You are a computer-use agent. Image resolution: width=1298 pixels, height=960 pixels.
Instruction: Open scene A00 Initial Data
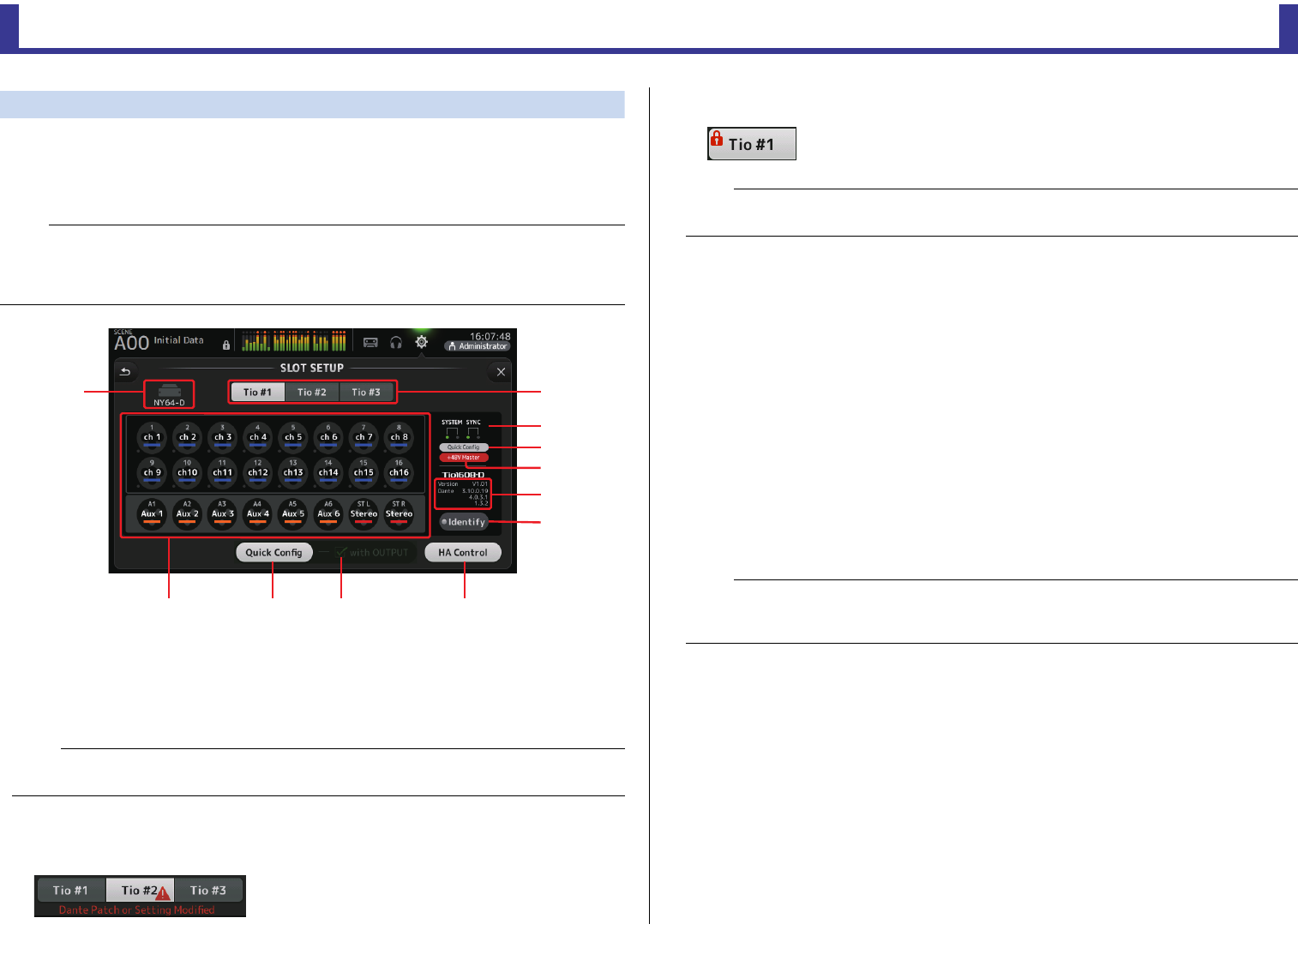[159, 342]
